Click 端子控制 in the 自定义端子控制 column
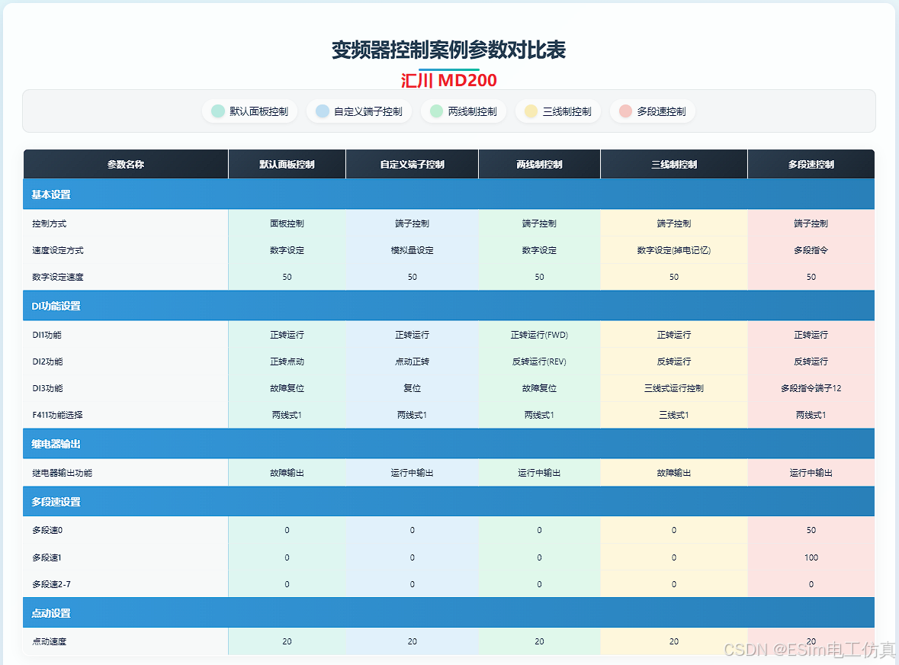Viewport: 899px width, 665px height. pyautogui.click(x=413, y=223)
